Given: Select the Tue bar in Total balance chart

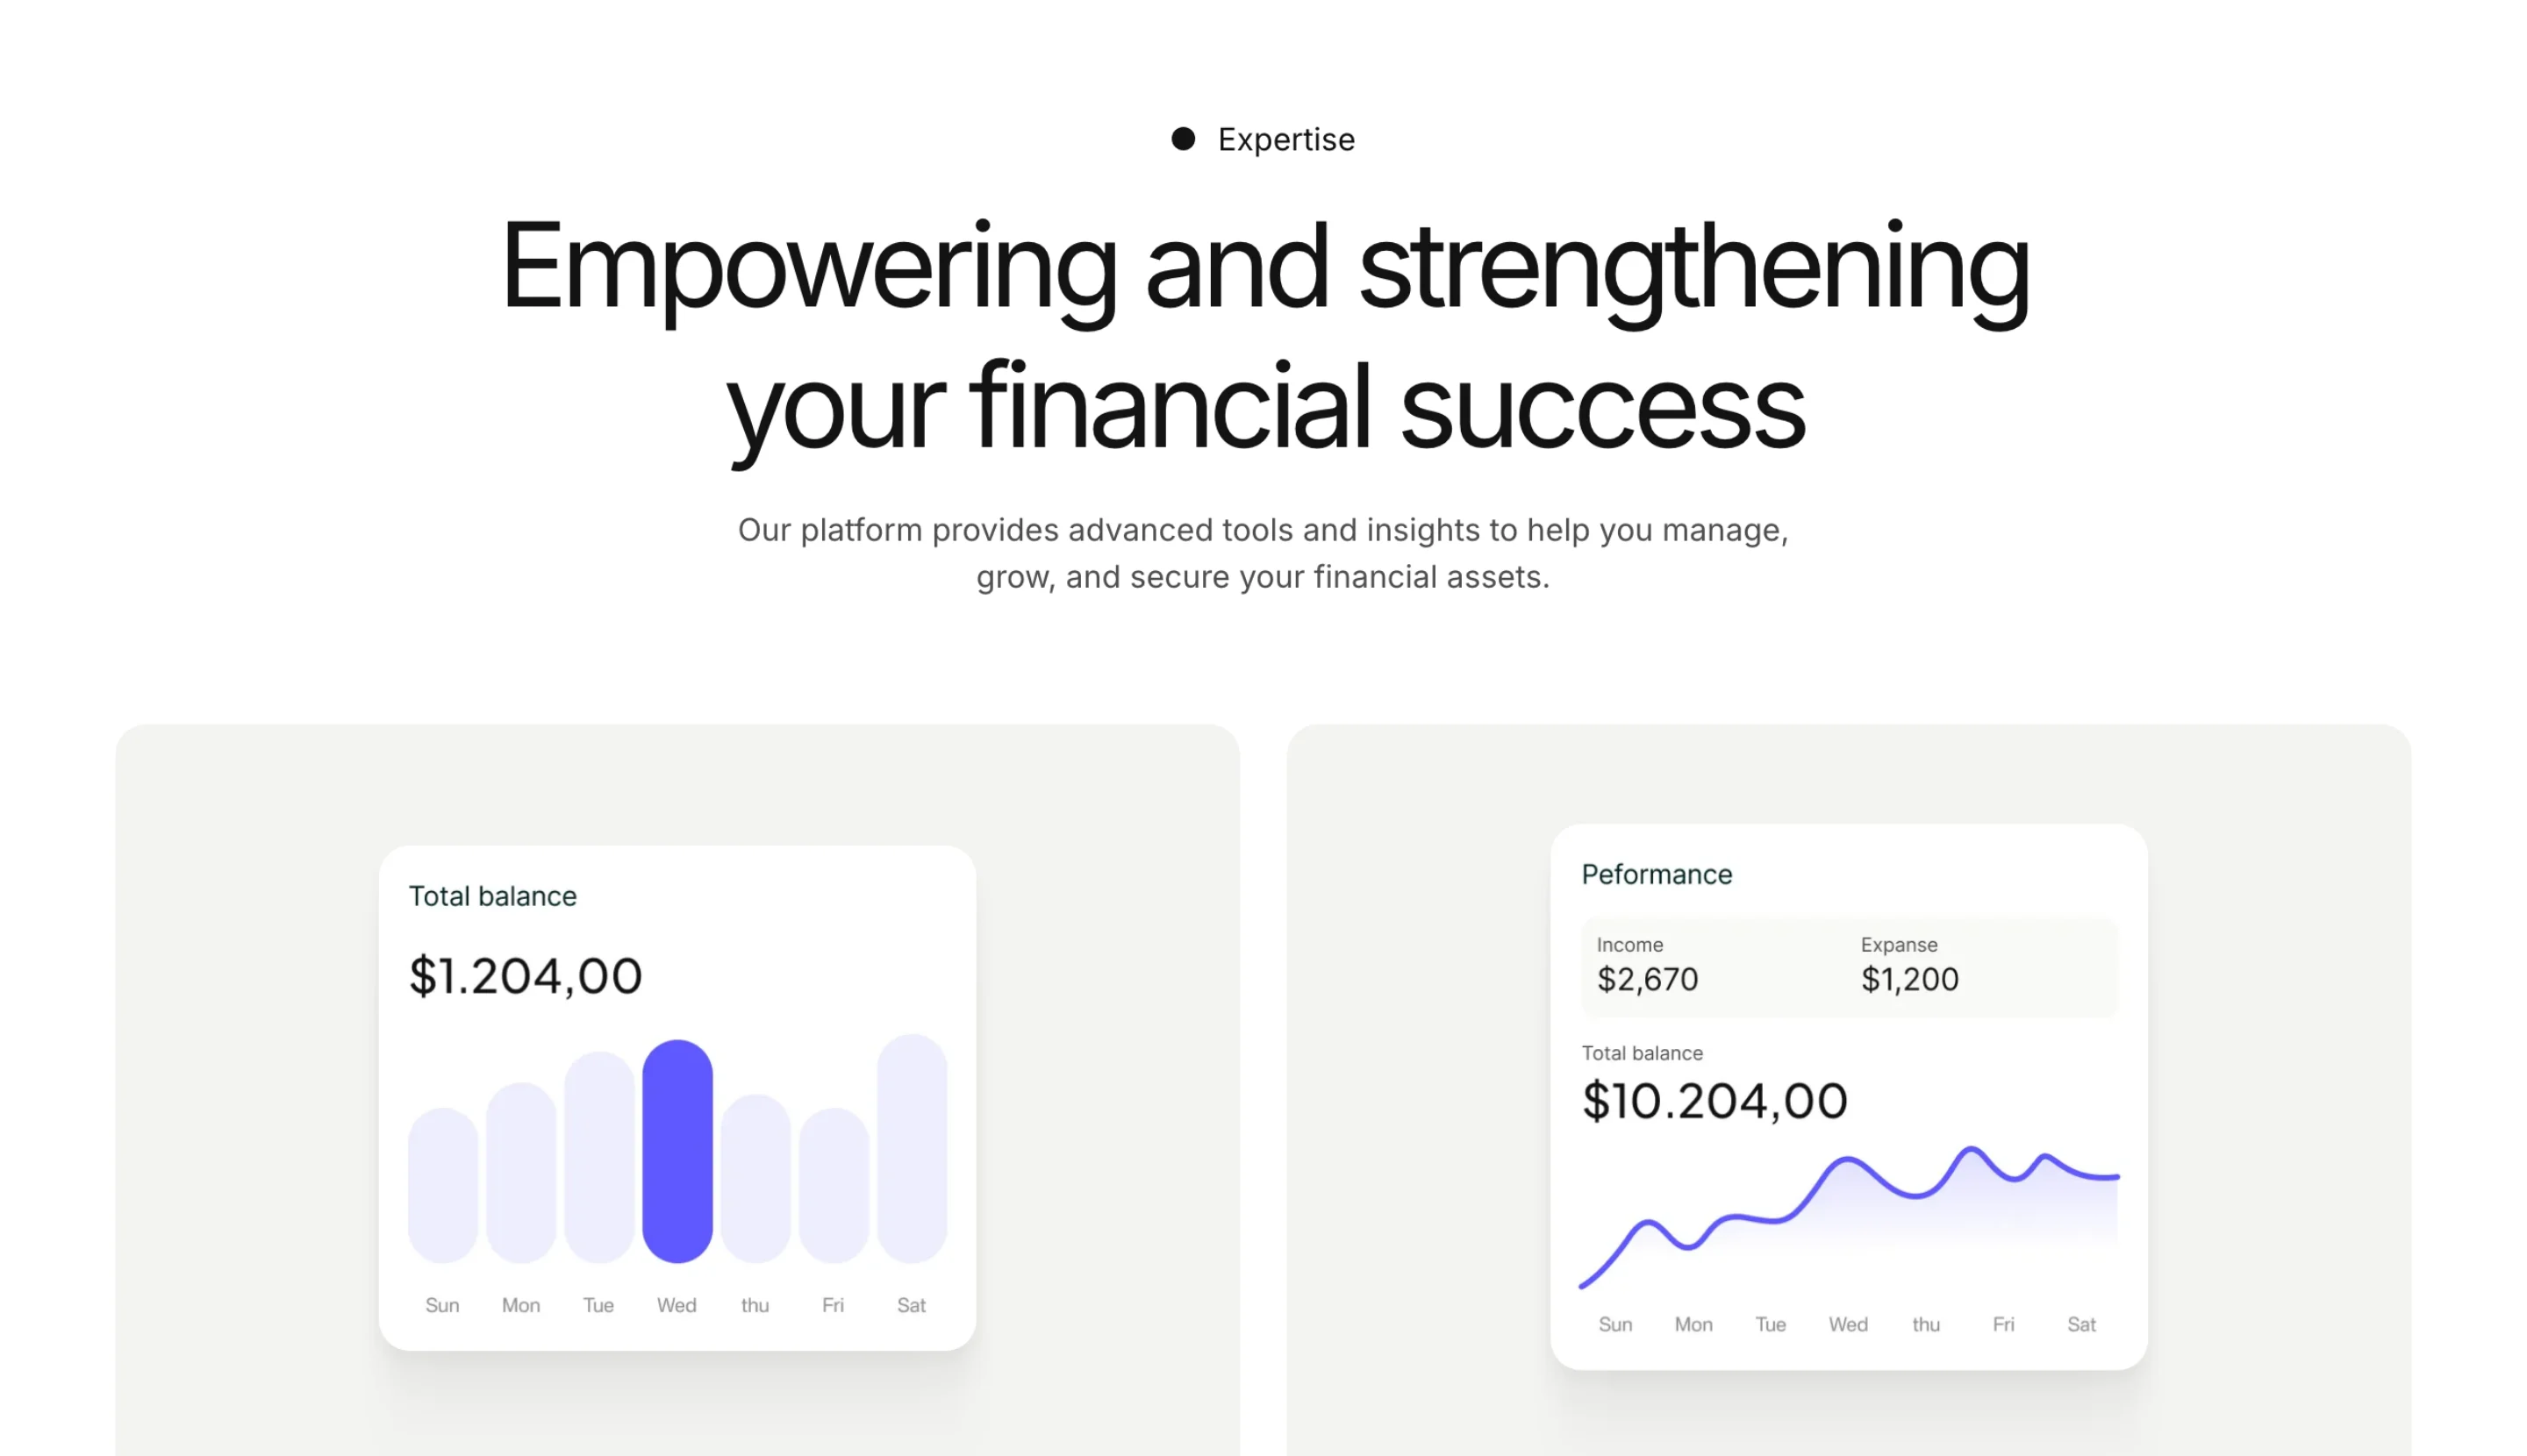Looking at the screenshot, I should (599, 1157).
